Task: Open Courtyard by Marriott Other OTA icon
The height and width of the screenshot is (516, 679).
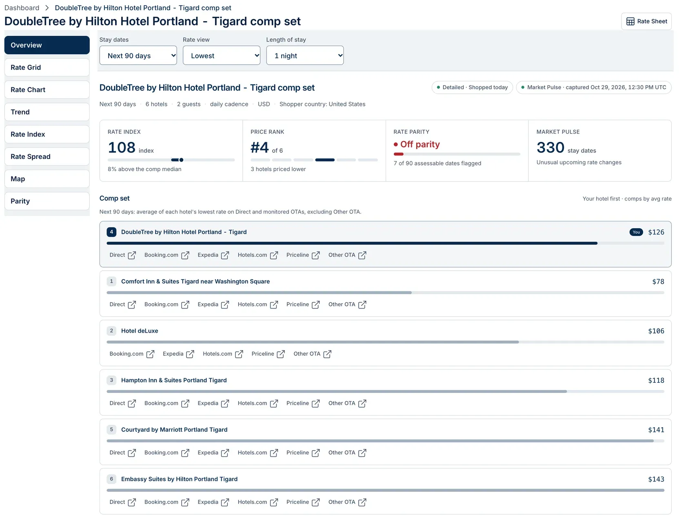Action: tap(362, 452)
